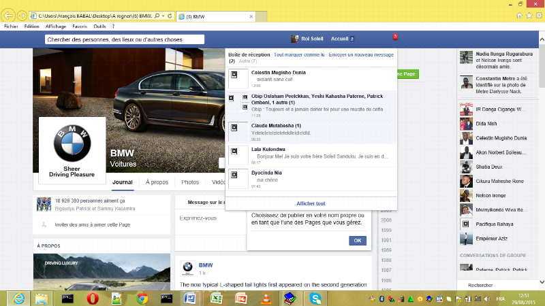Click the Afficher tout link
Viewport: 545px width, 306px height.
point(311,203)
